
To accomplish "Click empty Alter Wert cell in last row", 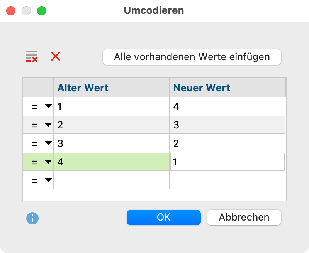I will [111, 180].
